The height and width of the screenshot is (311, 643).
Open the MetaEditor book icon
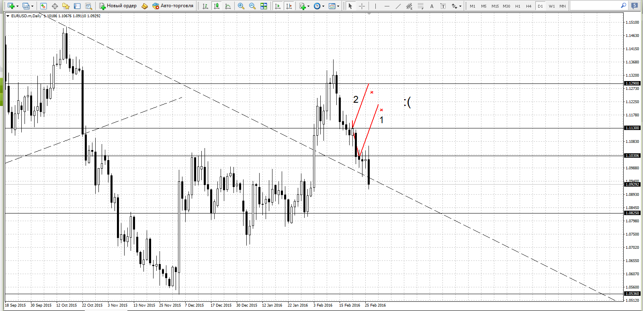[x=145, y=6]
